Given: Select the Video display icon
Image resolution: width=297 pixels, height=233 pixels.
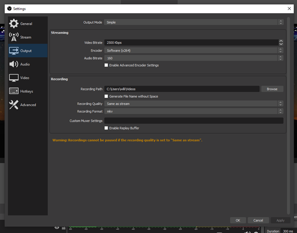Looking at the screenshot, I should pyautogui.click(x=14, y=78).
